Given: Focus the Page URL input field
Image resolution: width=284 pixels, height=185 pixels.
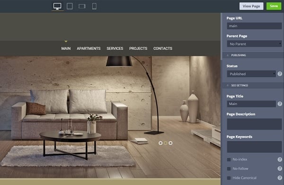Looking at the screenshot, I should [x=254, y=26].
